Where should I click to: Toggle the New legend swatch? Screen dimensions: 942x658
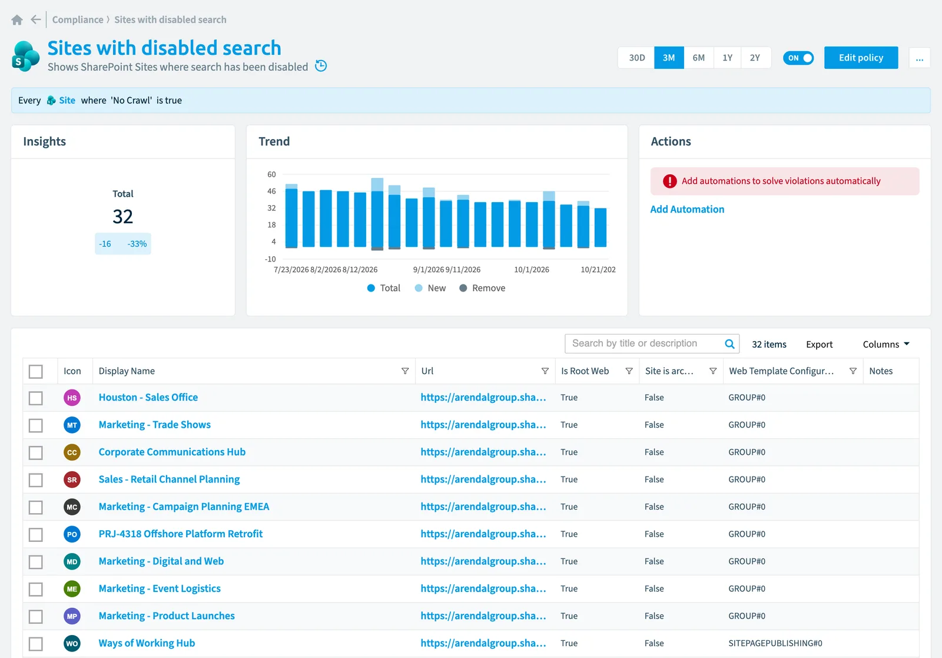click(419, 288)
